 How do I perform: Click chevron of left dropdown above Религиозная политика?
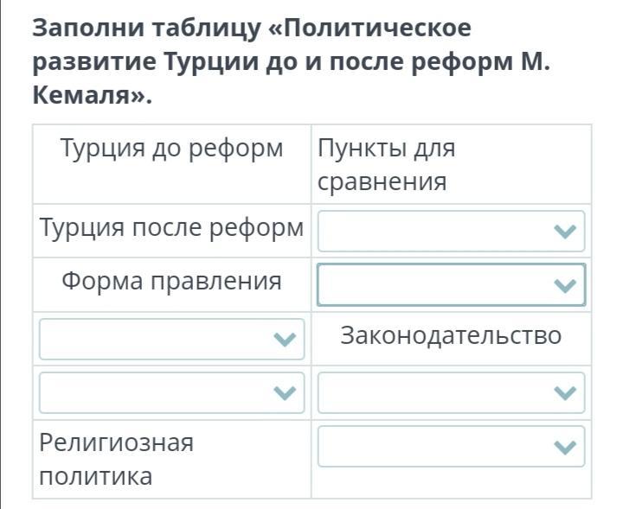(x=285, y=393)
